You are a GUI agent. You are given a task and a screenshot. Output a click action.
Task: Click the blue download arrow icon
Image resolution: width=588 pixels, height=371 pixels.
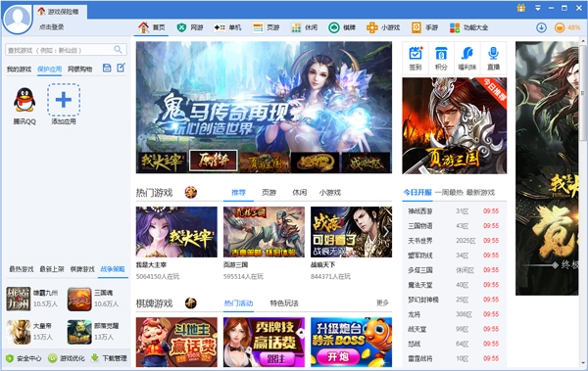[541, 27]
